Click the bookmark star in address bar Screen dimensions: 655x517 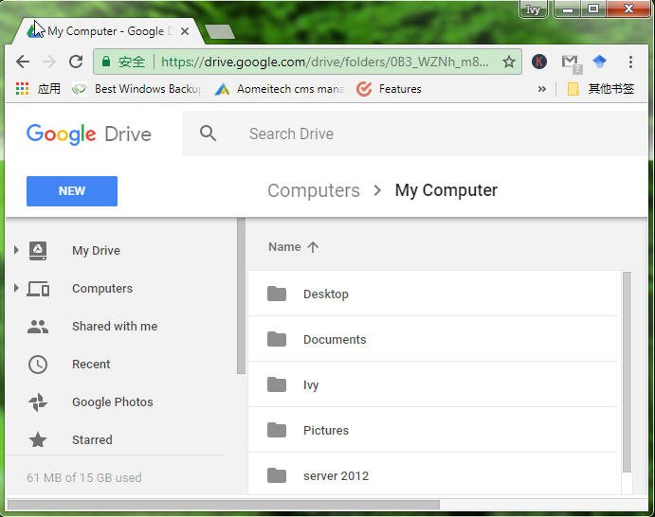coord(508,62)
